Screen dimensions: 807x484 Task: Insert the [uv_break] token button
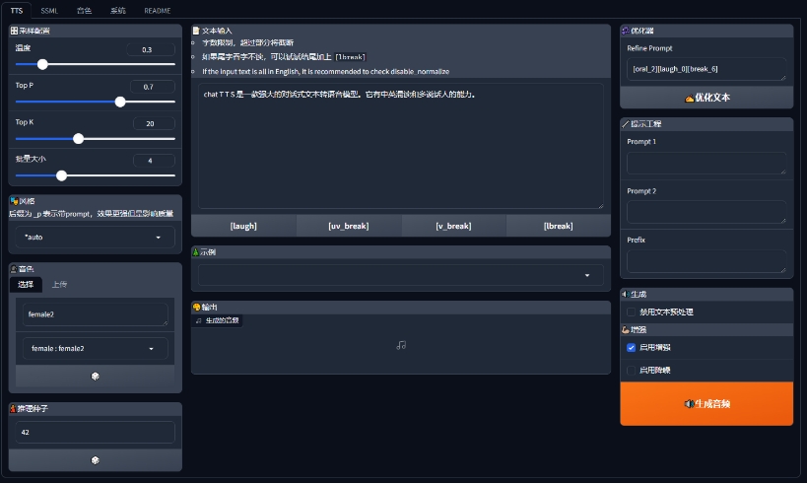(348, 226)
